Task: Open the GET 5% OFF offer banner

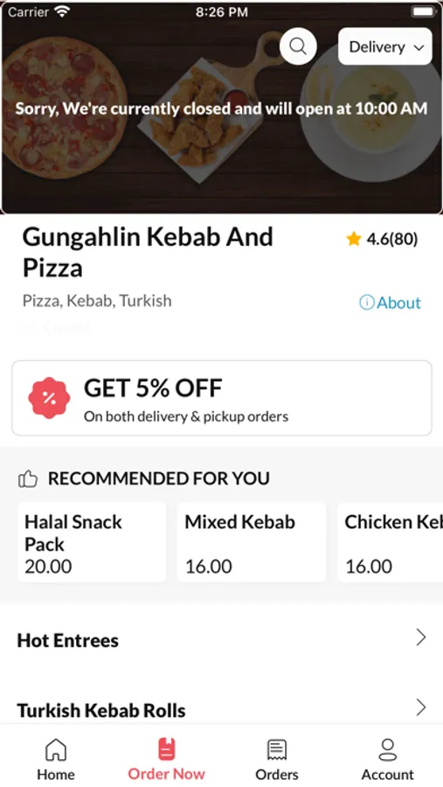Action: pos(222,398)
